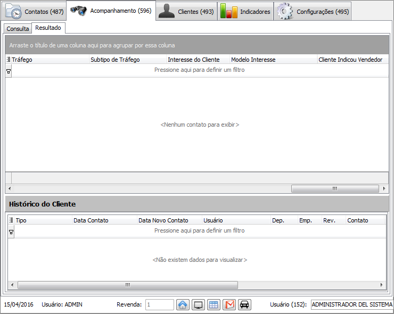Image resolution: width=394 pixels, height=314 pixels.
Task: Switch to the Consulta sub-tab
Action: pos(18,29)
